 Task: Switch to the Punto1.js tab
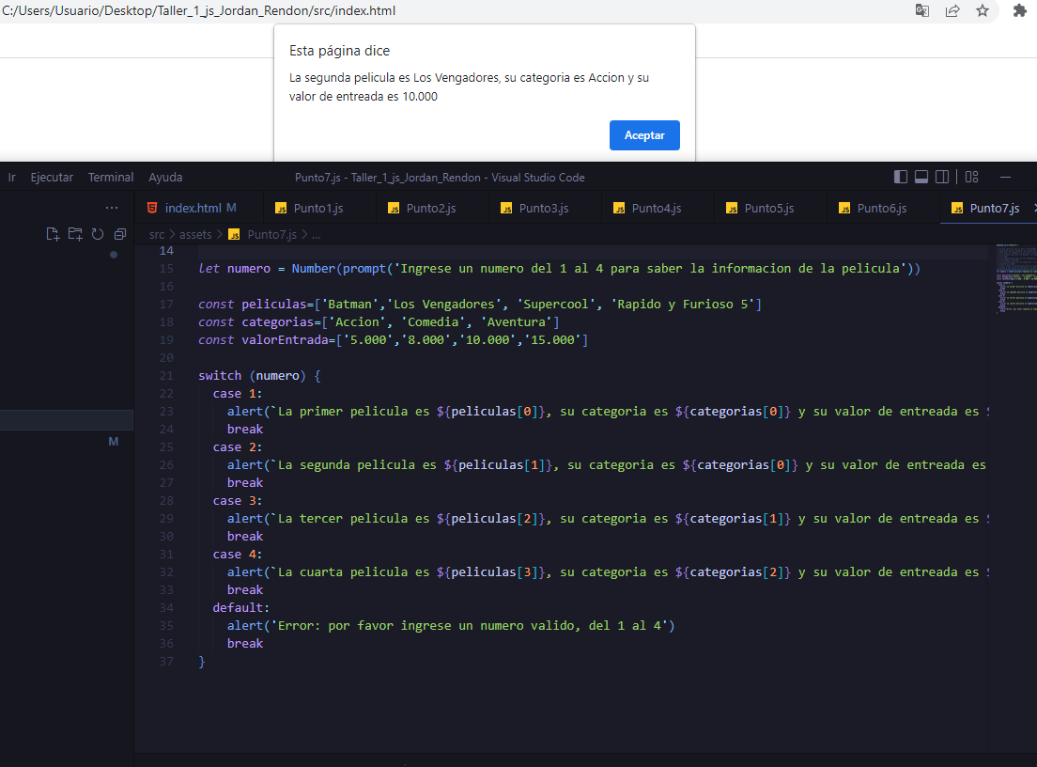click(319, 208)
